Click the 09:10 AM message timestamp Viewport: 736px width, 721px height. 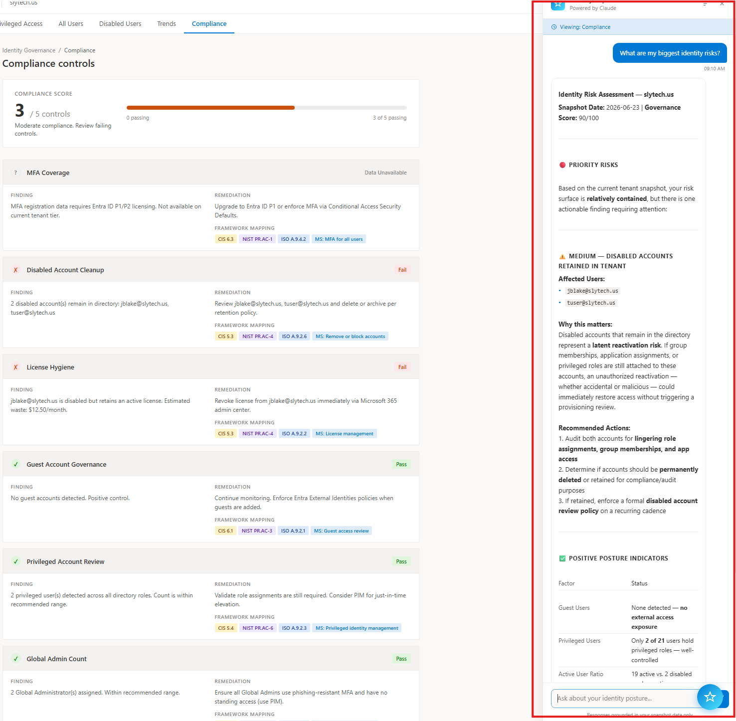(x=714, y=69)
